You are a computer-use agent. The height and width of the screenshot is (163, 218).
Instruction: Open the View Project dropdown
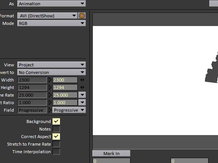pos(51,65)
